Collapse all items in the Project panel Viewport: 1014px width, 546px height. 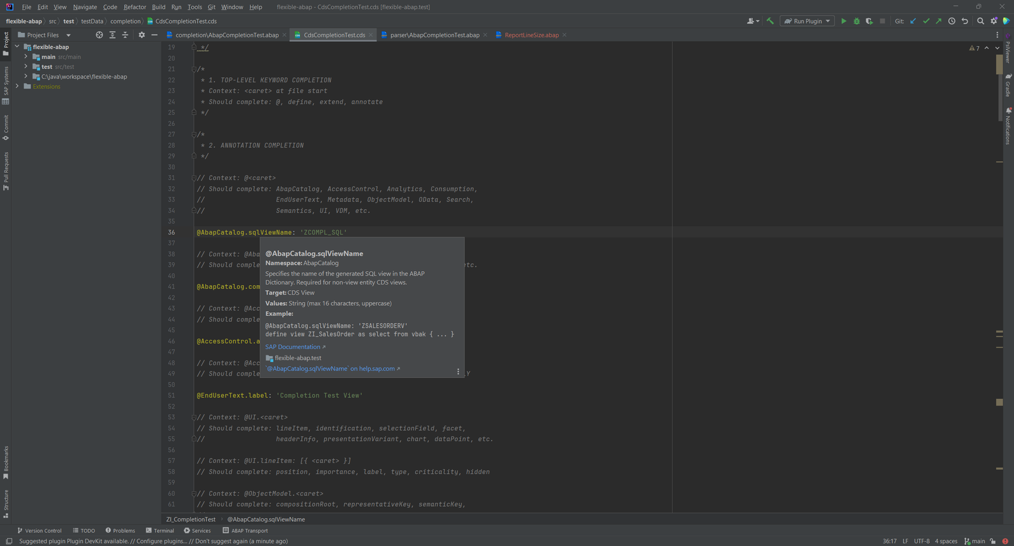[x=125, y=35]
